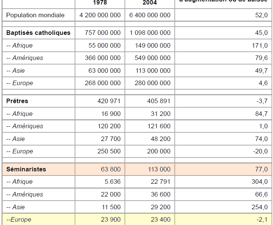Click the 280 000 000 Europe value
This screenshot has height=225, width=273.
click(x=153, y=83)
